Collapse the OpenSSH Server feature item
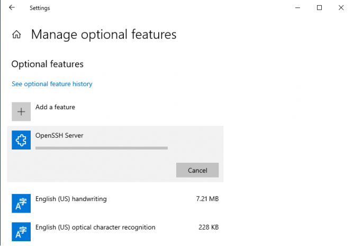The width and height of the screenshot is (352, 246). 132,135
